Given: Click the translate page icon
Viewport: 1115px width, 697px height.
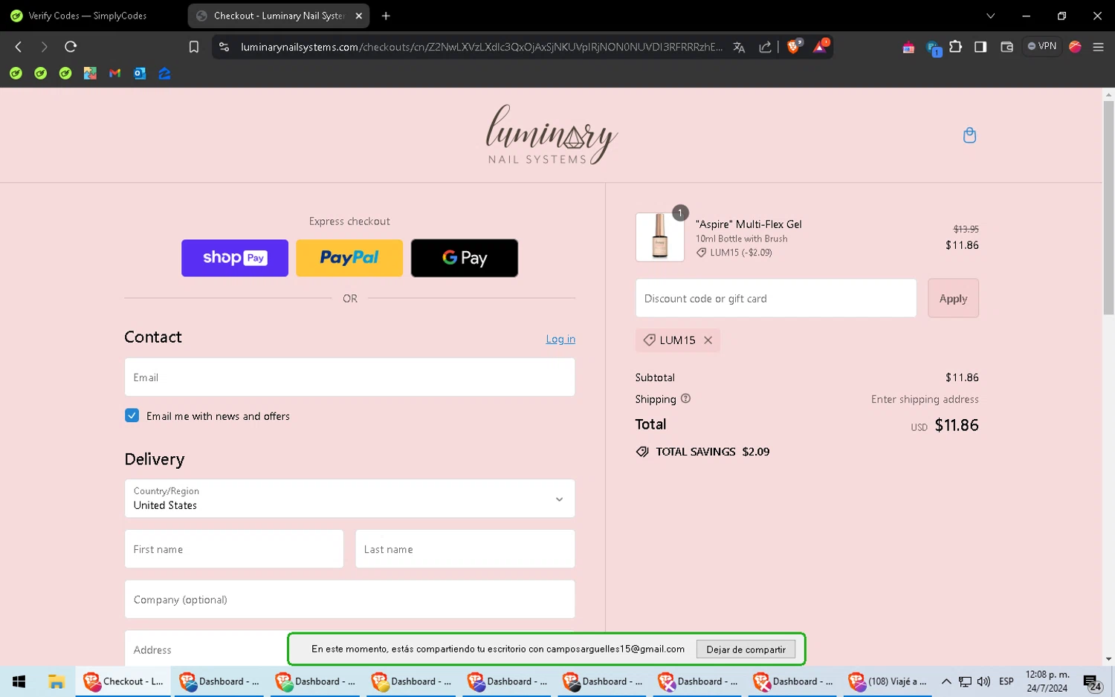Looking at the screenshot, I should [x=739, y=47].
